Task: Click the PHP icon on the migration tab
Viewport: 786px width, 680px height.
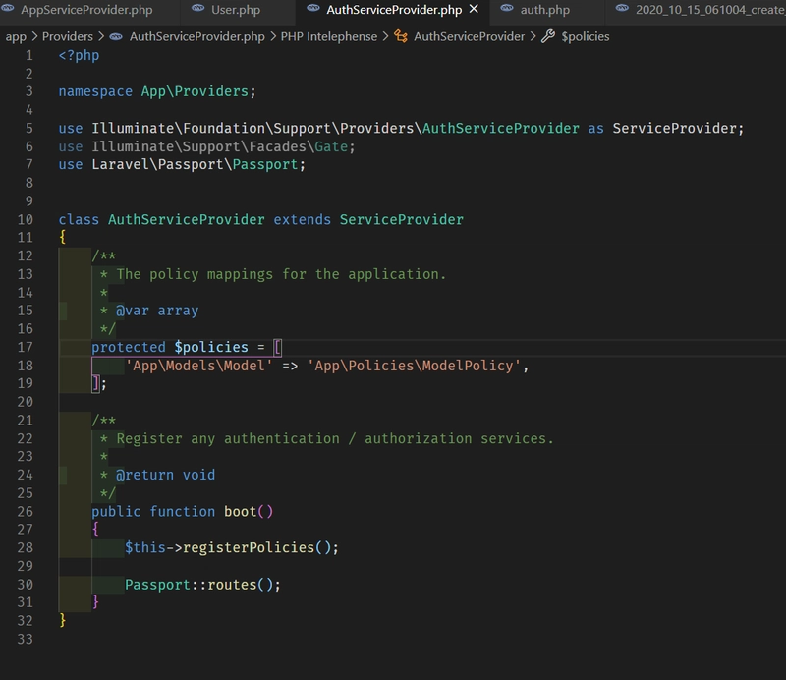Action: (x=622, y=9)
